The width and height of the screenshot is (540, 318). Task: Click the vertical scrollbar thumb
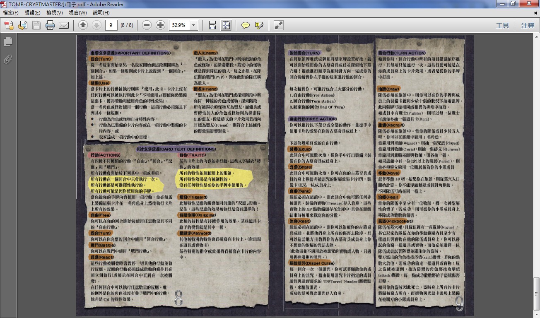pos(536,293)
